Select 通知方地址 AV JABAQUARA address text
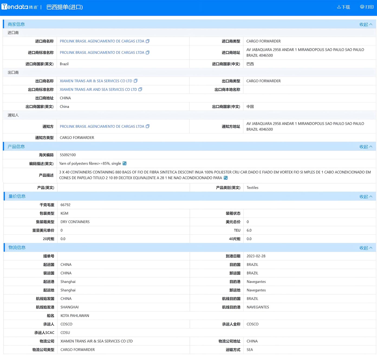Image resolution: width=377 pixels, height=355 pixels. [305, 126]
